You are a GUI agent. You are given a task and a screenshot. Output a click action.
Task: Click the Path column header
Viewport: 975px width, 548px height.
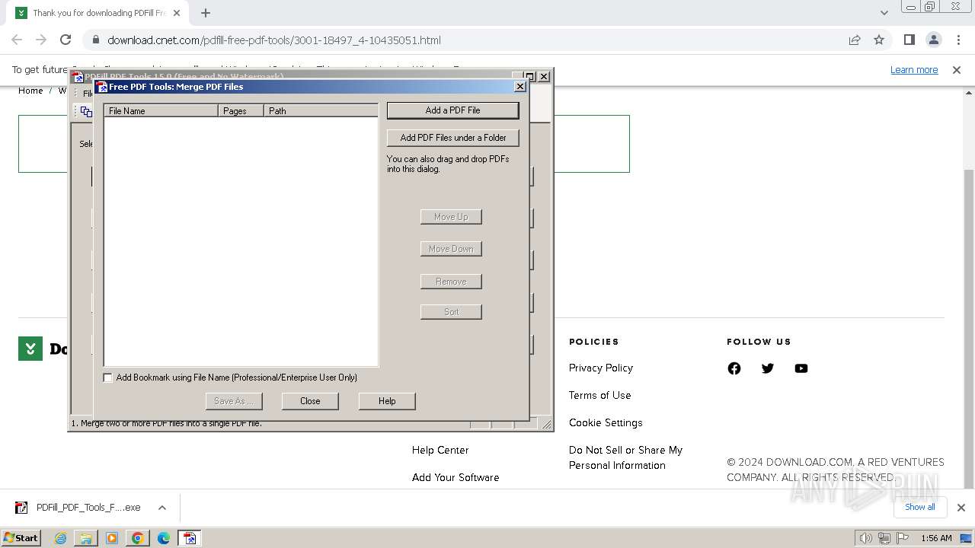(x=321, y=110)
